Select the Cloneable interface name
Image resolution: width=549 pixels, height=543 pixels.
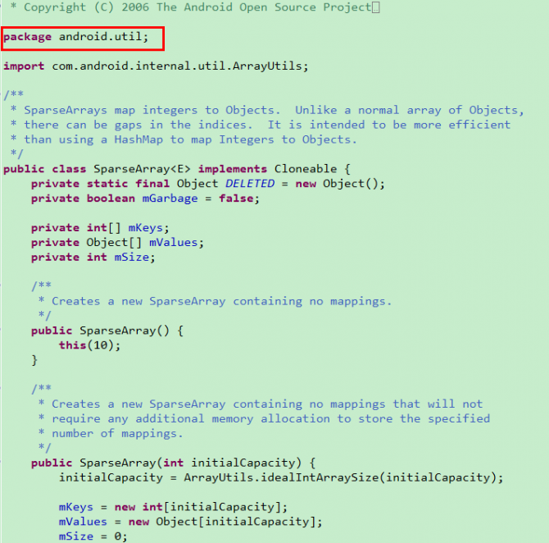click(306, 169)
